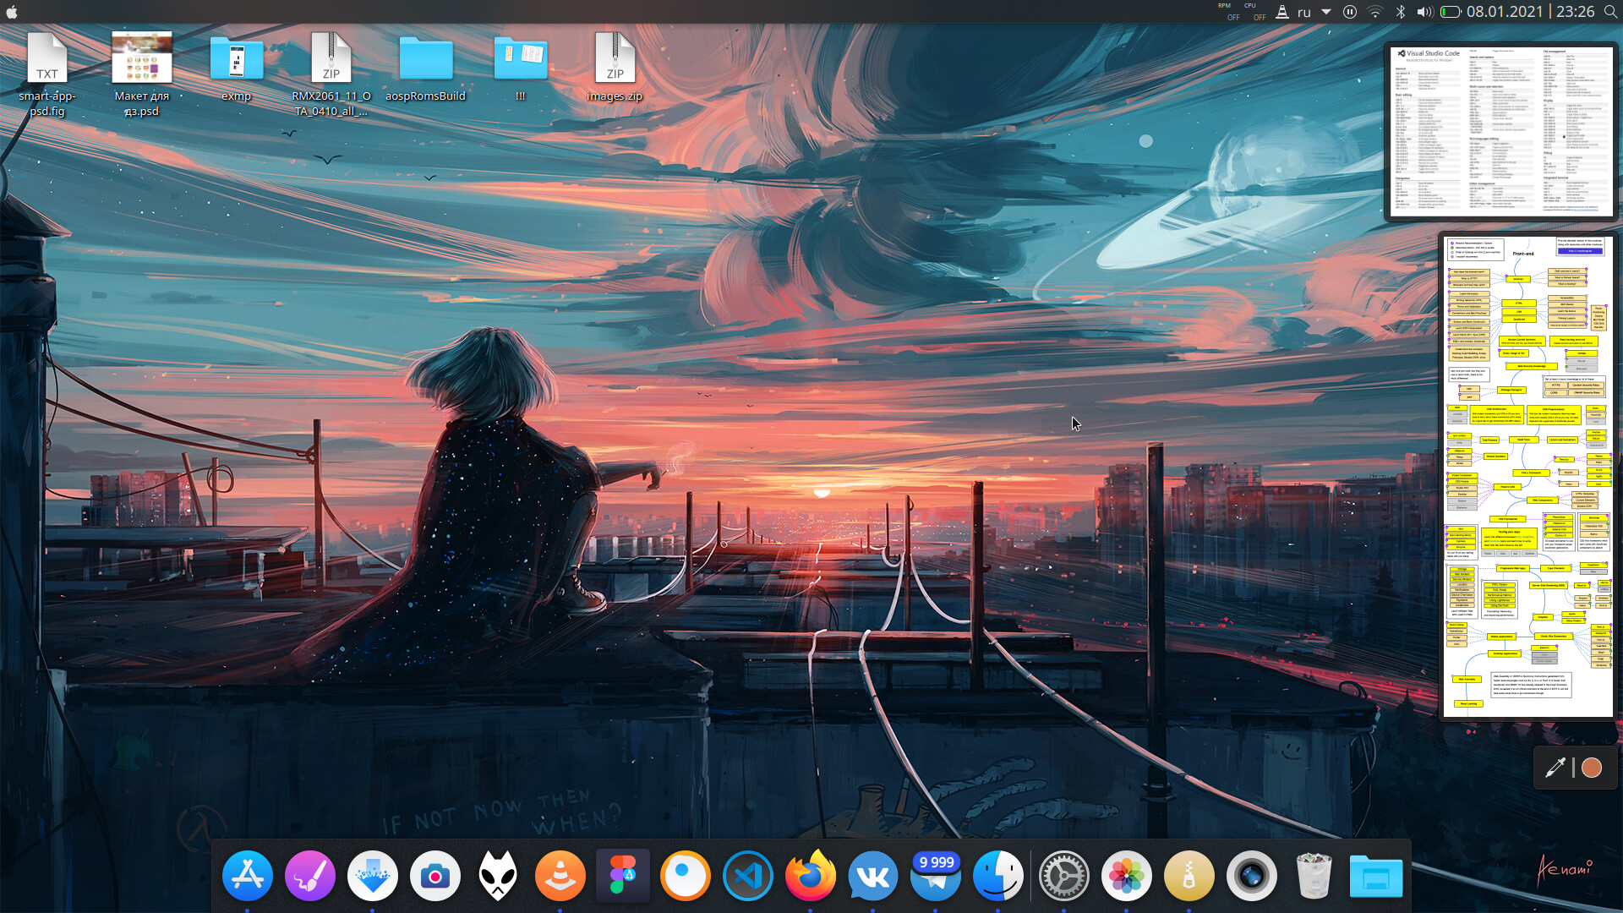This screenshot has height=913, width=1623.
Task: Open the Bluetooth tray icon
Action: [x=1401, y=12]
